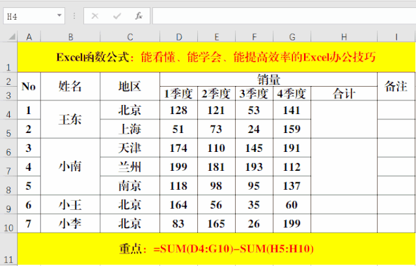Click the cell with value 165
Image resolution: width=416 pixels, height=266 pixels.
point(217,224)
